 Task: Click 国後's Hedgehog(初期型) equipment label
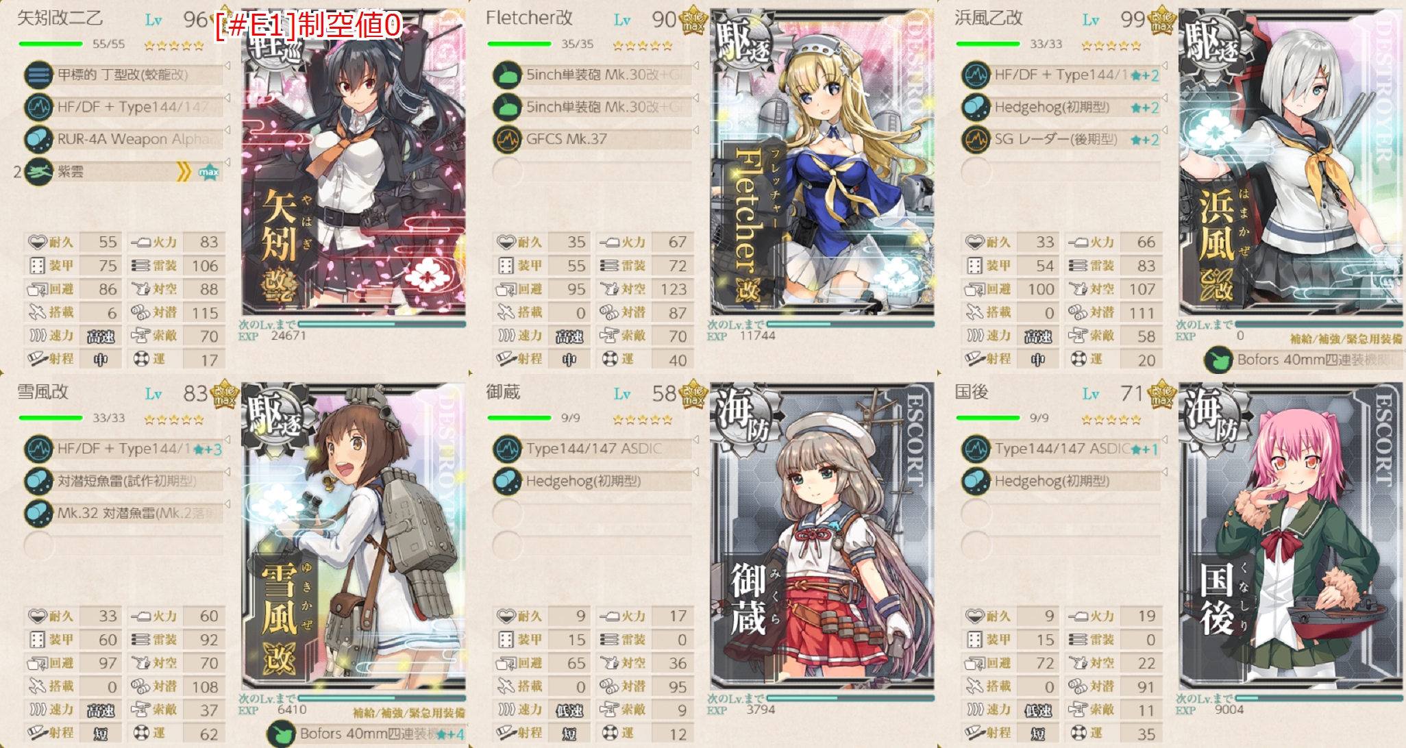tap(1052, 481)
